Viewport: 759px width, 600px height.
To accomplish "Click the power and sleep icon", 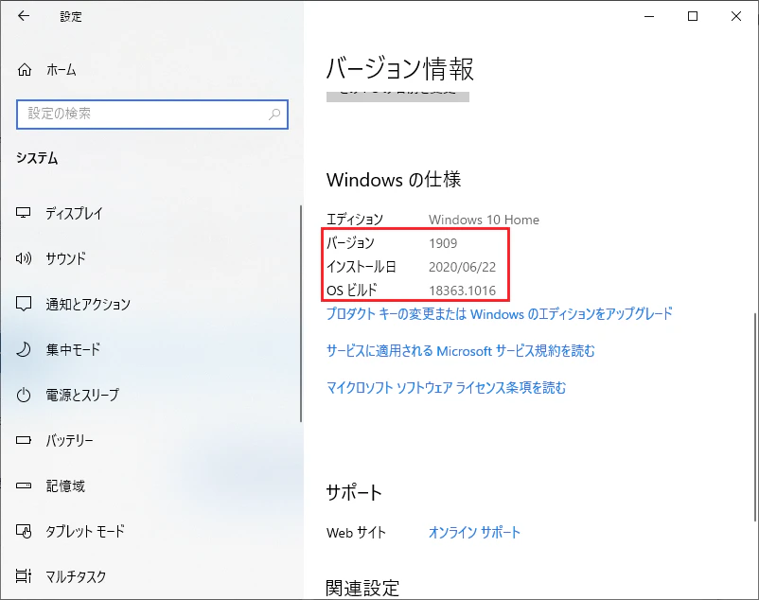I will point(24,395).
